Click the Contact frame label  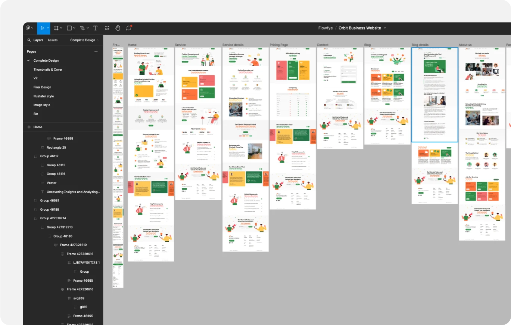point(323,45)
